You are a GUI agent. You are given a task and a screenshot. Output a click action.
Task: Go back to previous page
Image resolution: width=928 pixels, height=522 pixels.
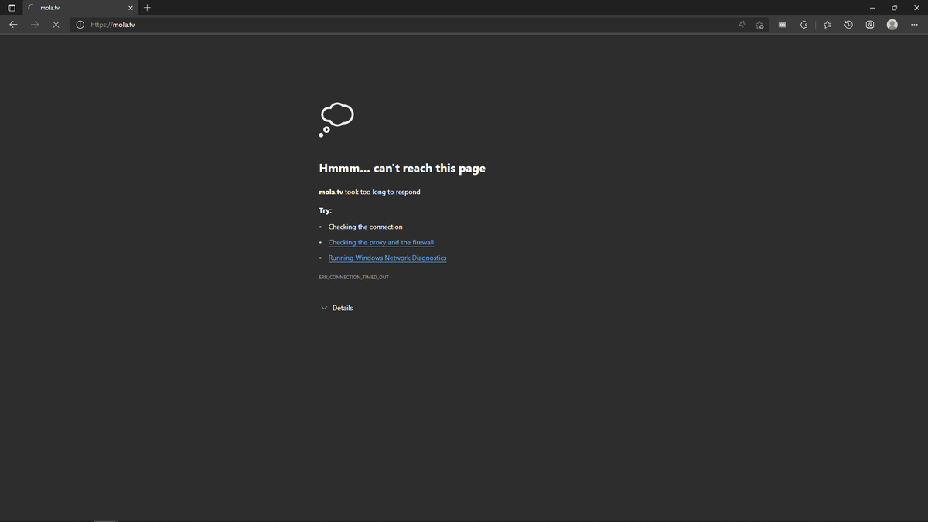pyautogui.click(x=13, y=25)
